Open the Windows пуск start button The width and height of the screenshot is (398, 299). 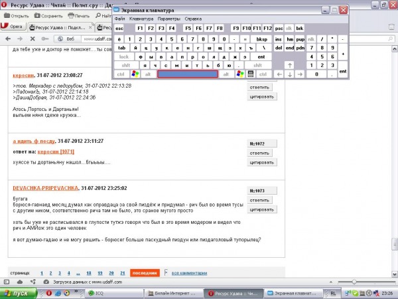pyautogui.click(x=19, y=293)
